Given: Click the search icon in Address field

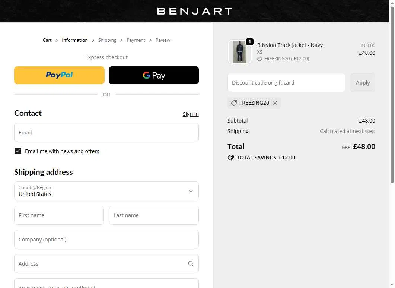Looking at the screenshot, I should coord(191,263).
